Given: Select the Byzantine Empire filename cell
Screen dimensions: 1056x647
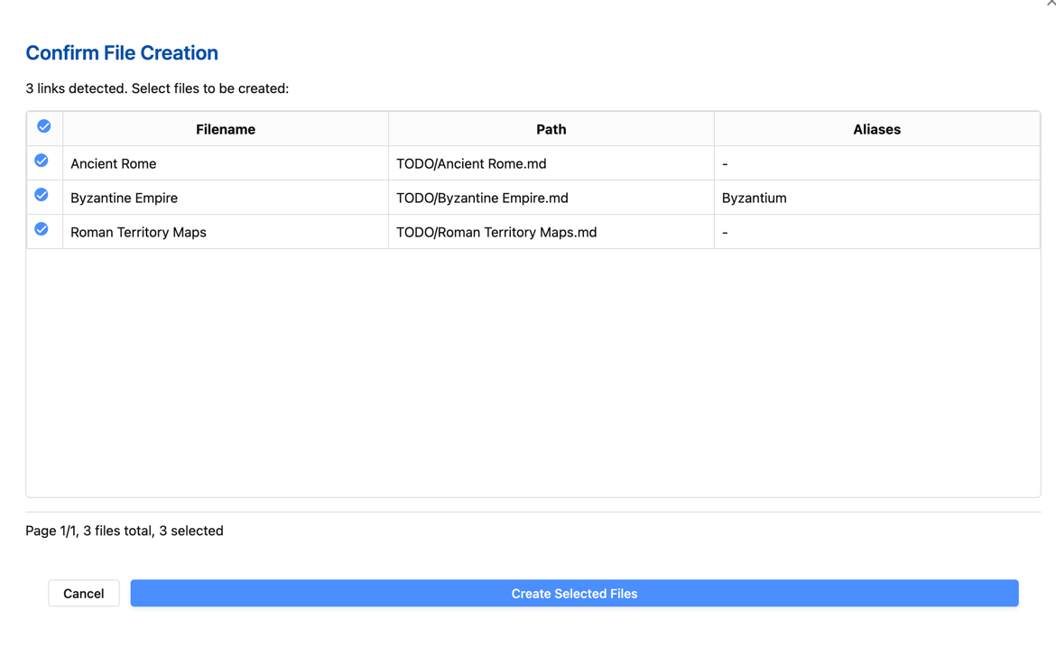Looking at the screenshot, I should [226, 198].
